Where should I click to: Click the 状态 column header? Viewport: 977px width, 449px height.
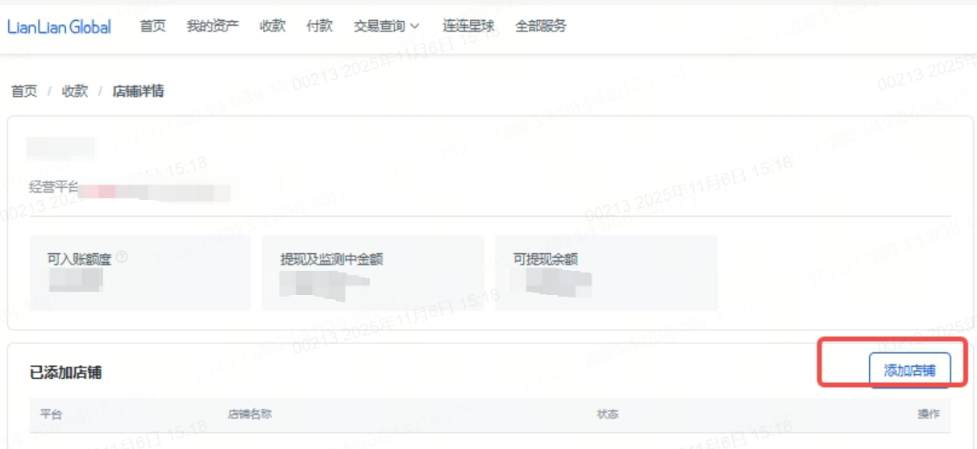(608, 414)
